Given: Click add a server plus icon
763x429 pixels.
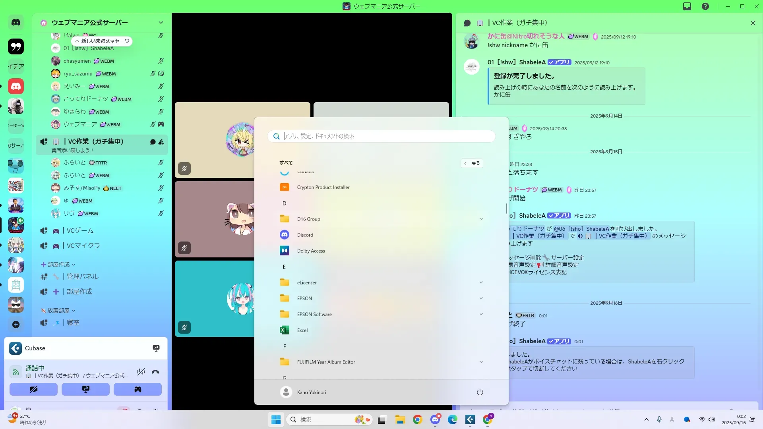Looking at the screenshot, I should [16, 325].
